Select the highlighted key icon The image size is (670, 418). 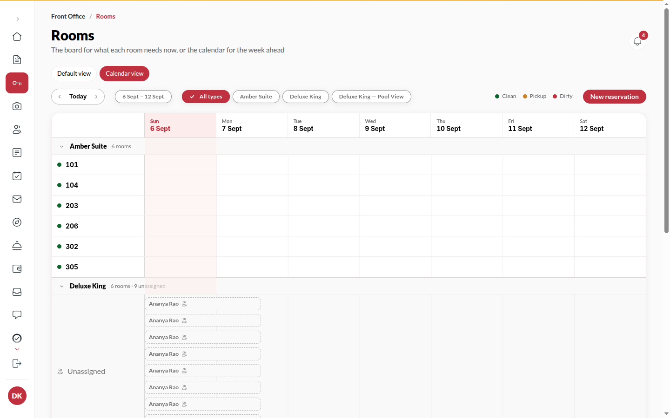(17, 83)
